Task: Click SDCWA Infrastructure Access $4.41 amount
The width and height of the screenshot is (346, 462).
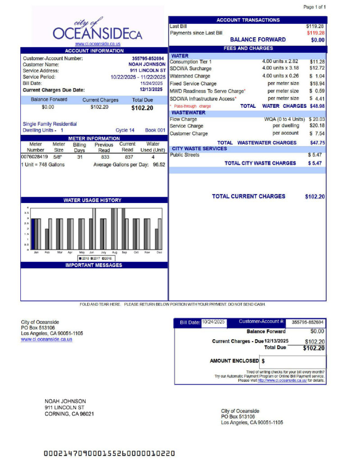Action: [317, 99]
